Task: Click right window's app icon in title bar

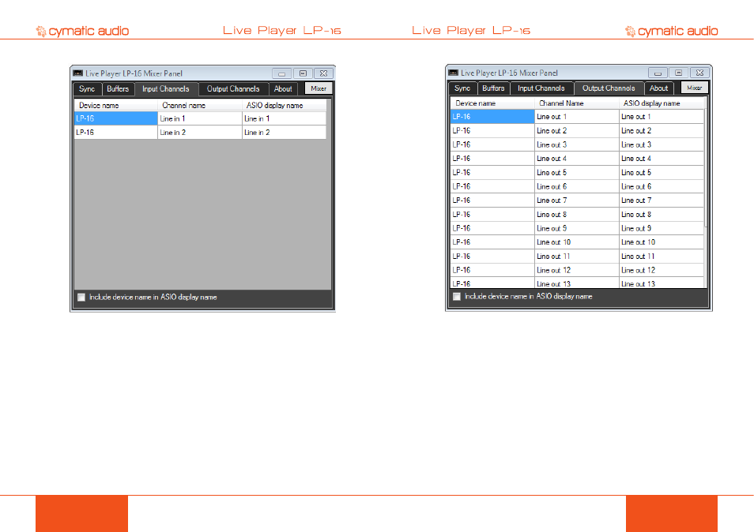Action: [454, 73]
